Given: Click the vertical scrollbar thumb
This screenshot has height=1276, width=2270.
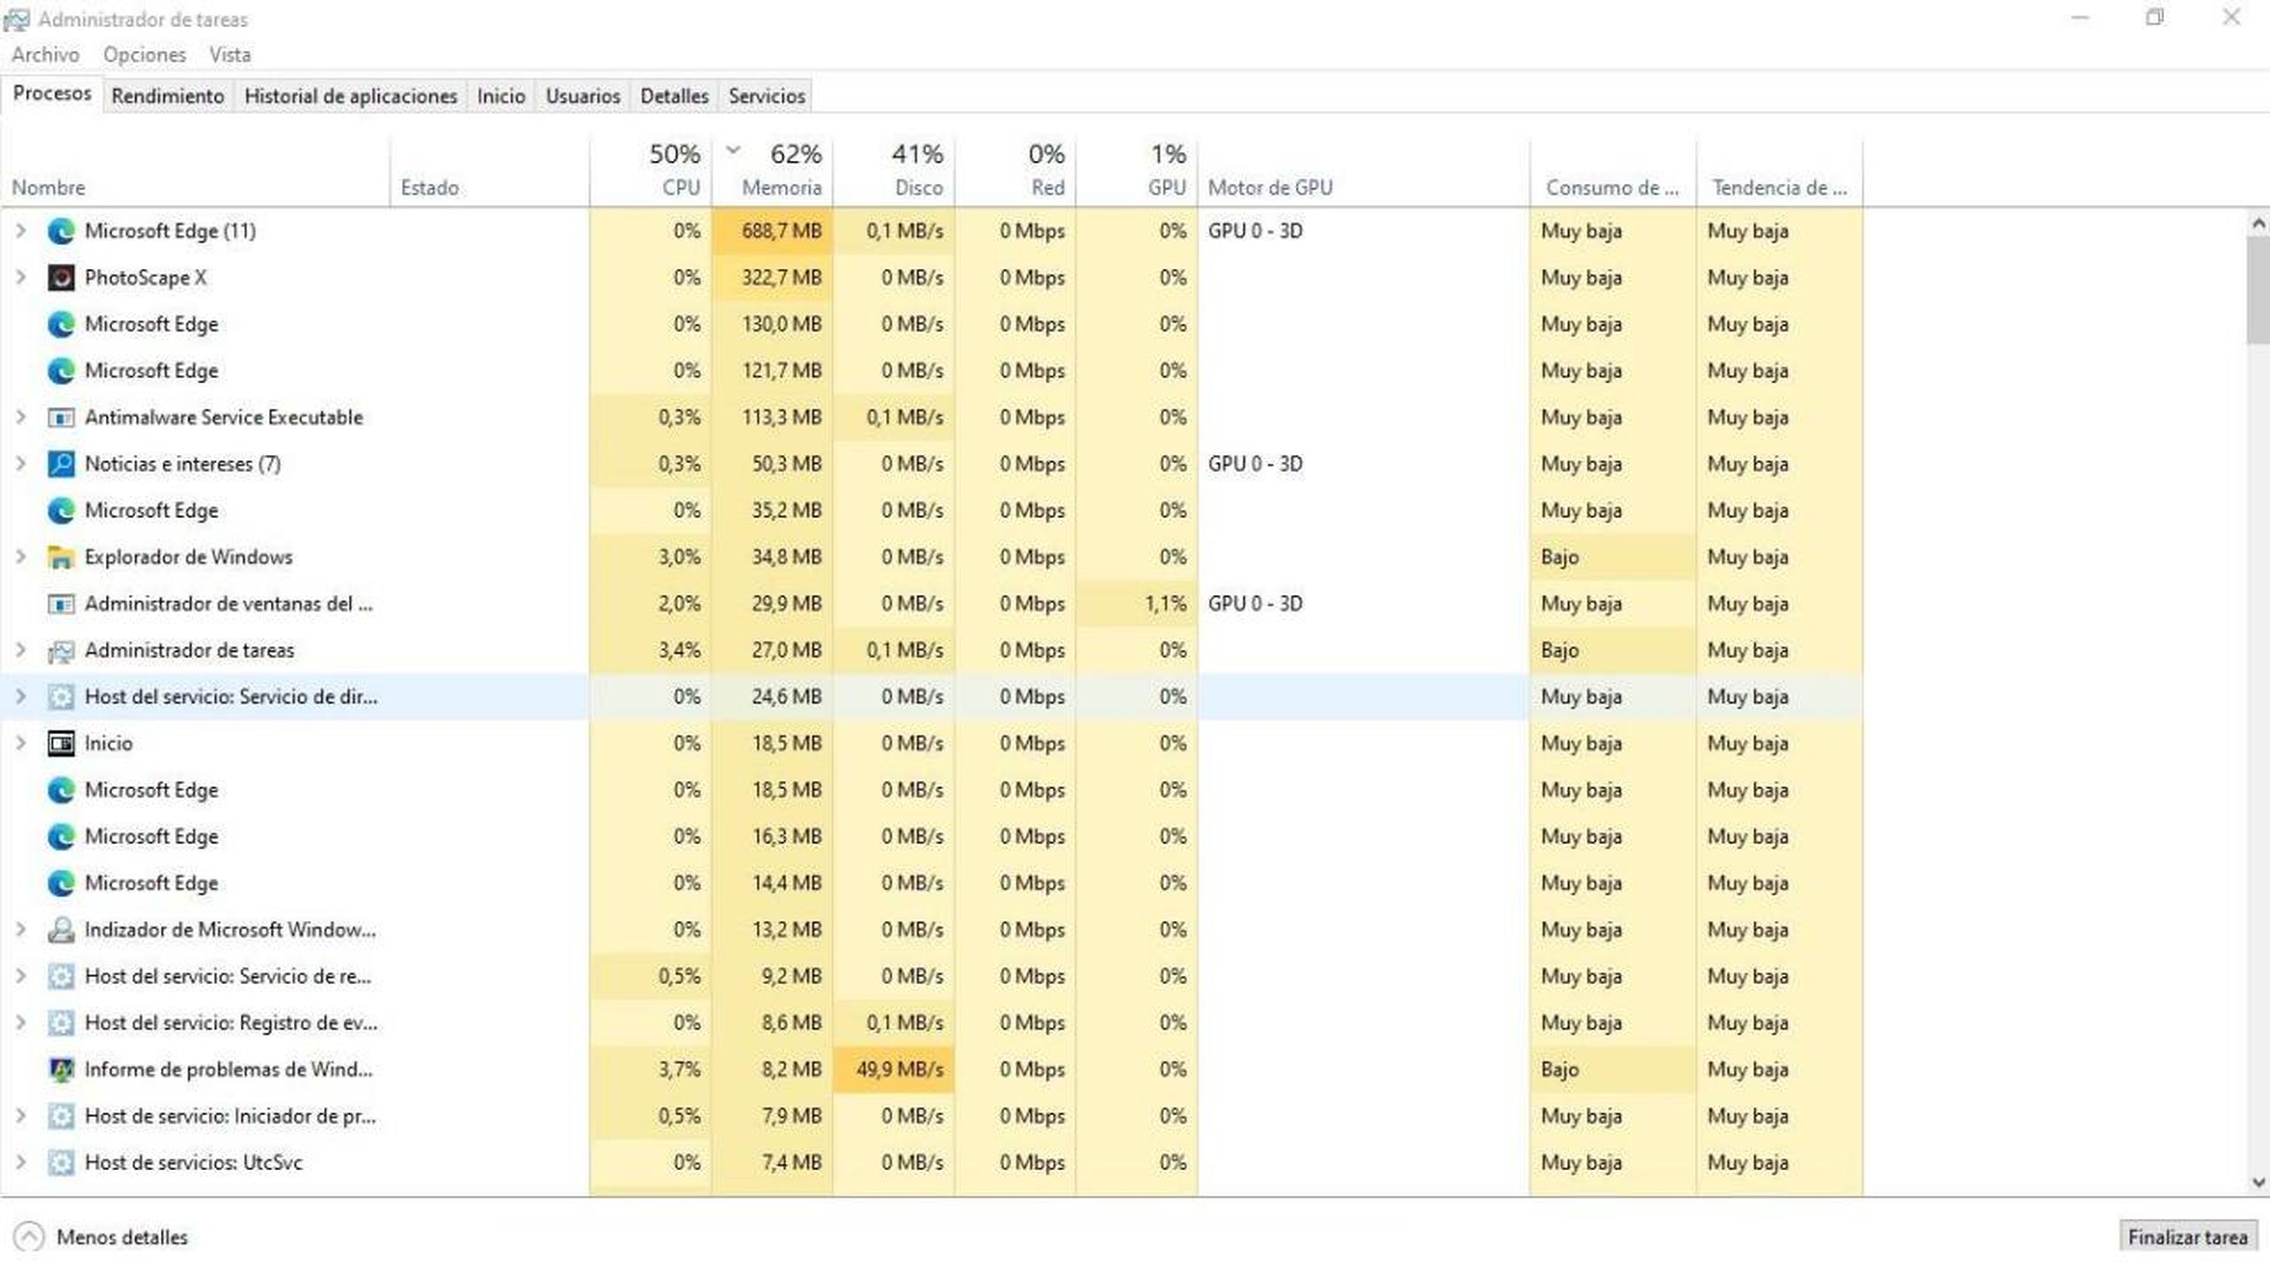Looking at the screenshot, I should [x=2259, y=291].
